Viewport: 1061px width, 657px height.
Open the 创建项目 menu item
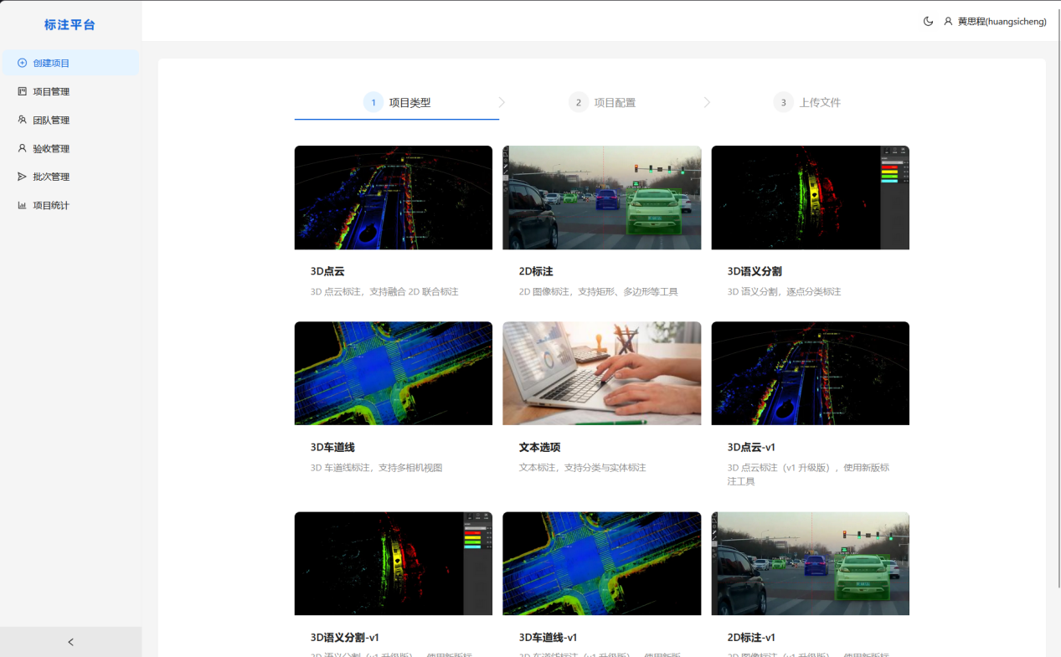pyautogui.click(x=70, y=63)
